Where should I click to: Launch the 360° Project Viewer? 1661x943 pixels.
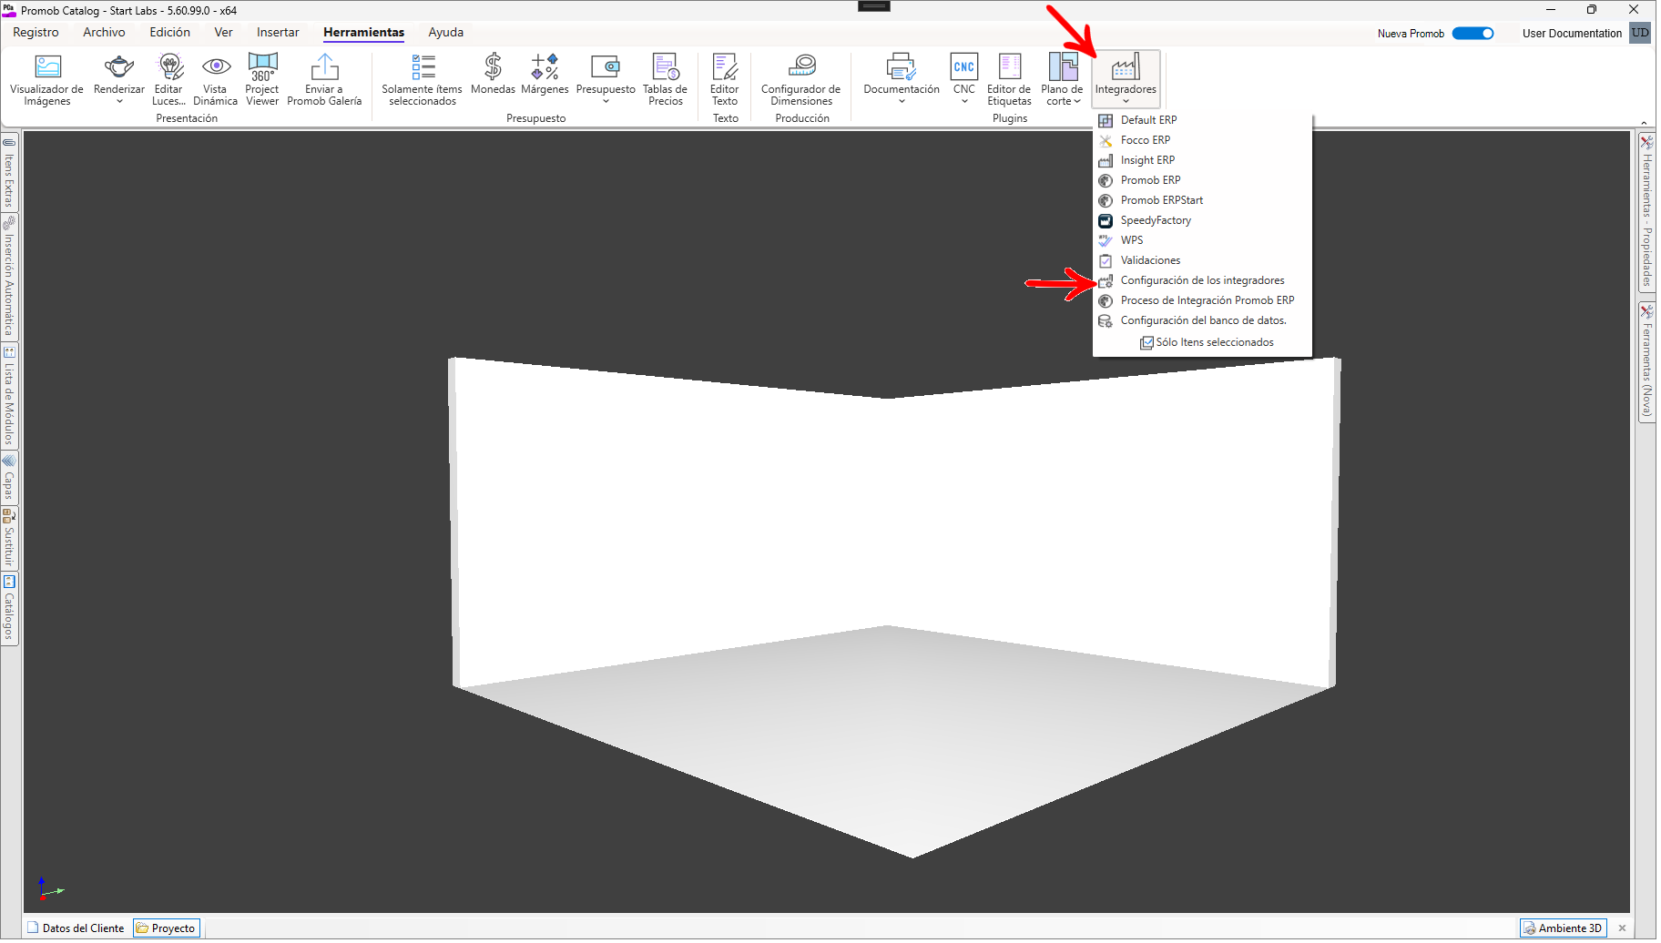(x=262, y=79)
